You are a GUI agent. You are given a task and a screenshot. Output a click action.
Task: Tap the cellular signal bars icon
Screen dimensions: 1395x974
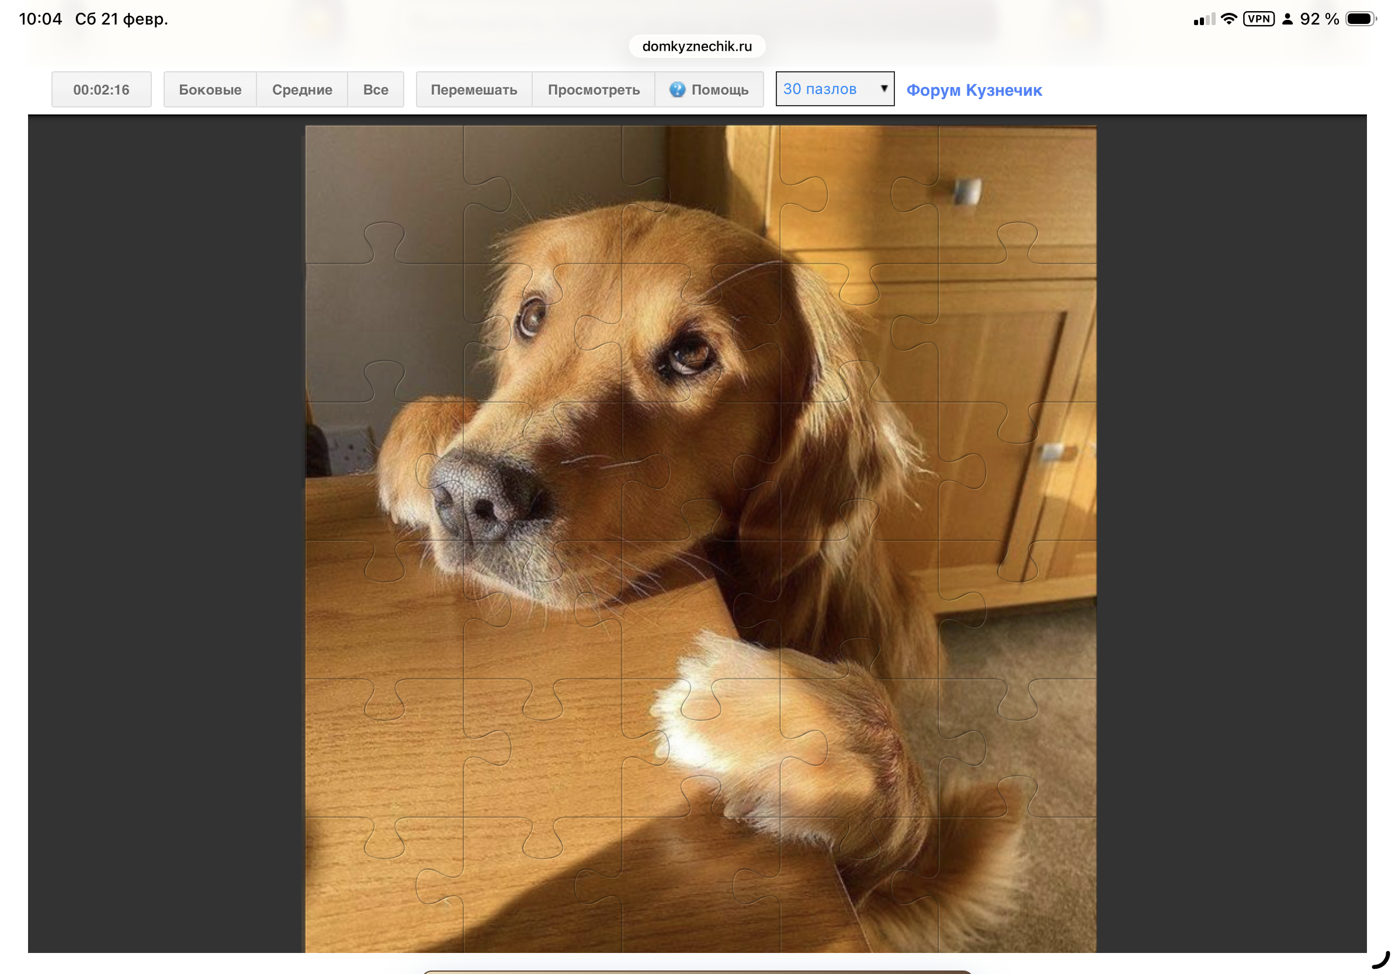point(1203,19)
